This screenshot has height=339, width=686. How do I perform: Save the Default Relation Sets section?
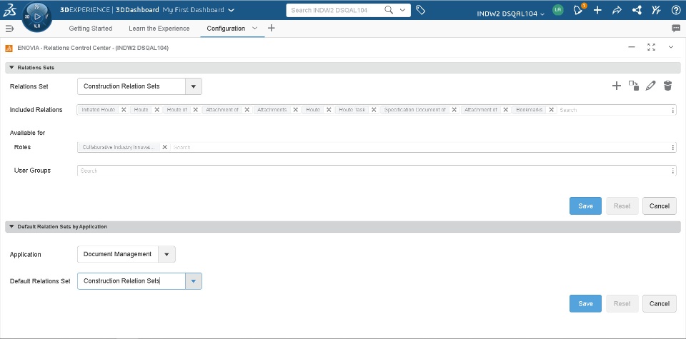(585, 303)
